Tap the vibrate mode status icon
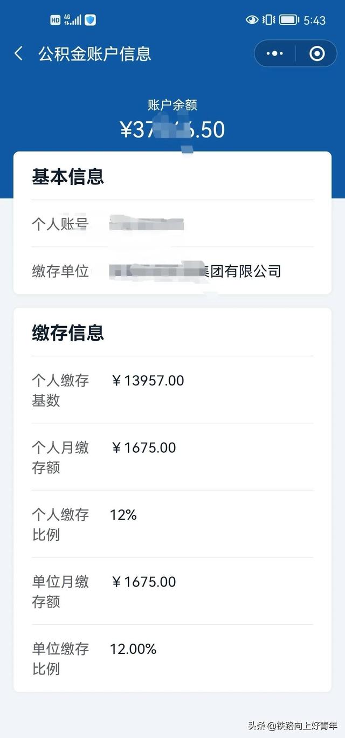This screenshot has height=738, width=345. coord(268,20)
